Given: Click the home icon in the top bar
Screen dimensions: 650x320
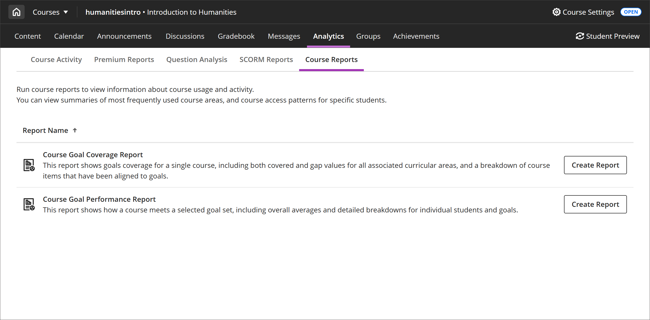Looking at the screenshot, I should pyautogui.click(x=16, y=12).
